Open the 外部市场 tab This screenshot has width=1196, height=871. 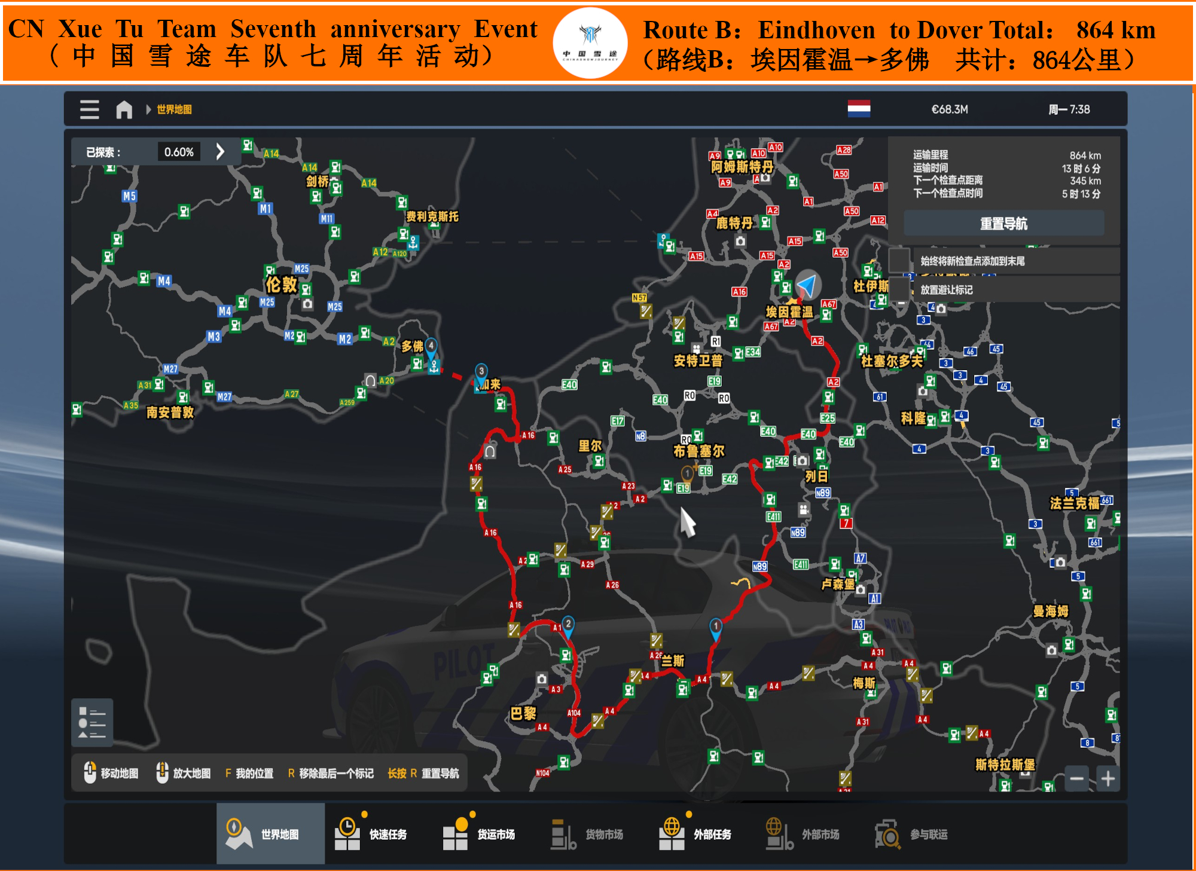tap(810, 833)
